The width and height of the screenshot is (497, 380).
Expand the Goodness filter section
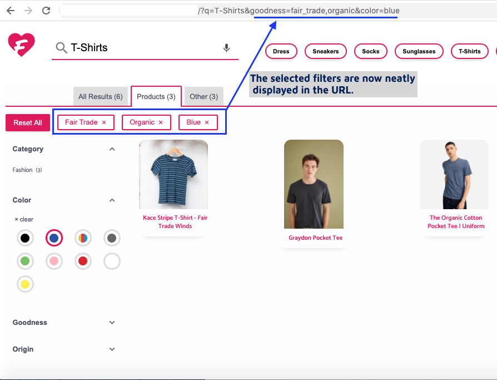[112, 322]
